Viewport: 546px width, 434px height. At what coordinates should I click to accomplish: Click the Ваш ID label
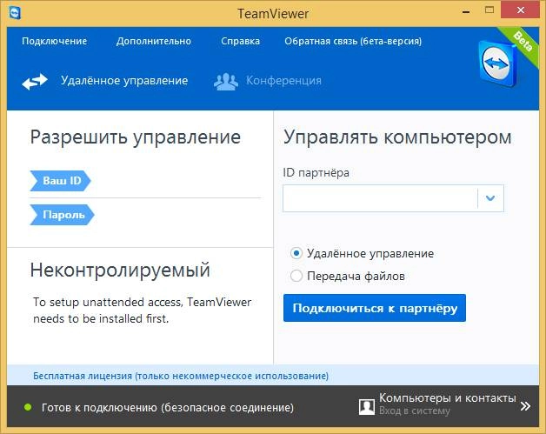(x=60, y=181)
